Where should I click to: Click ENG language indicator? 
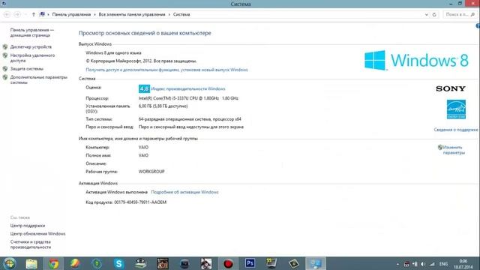[443, 264]
